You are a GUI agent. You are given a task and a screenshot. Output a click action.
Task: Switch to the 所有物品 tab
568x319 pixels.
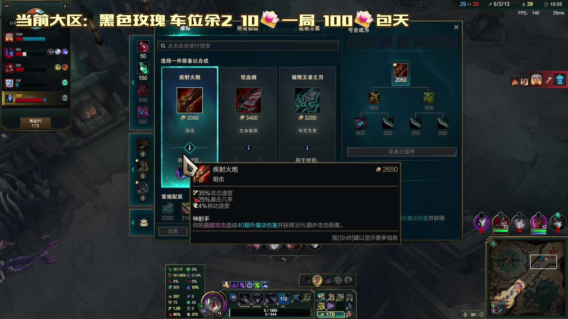(x=248, y=29)
